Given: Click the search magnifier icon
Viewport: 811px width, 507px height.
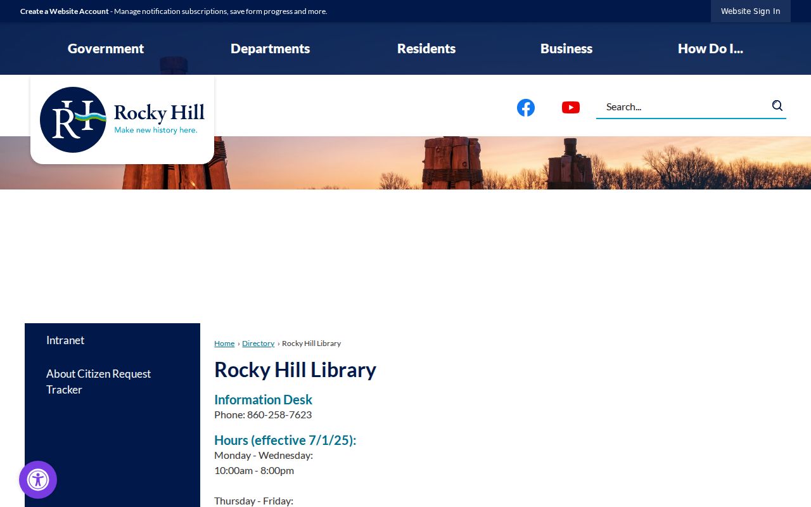Looking at the screenshot, I should coord(777,106).
